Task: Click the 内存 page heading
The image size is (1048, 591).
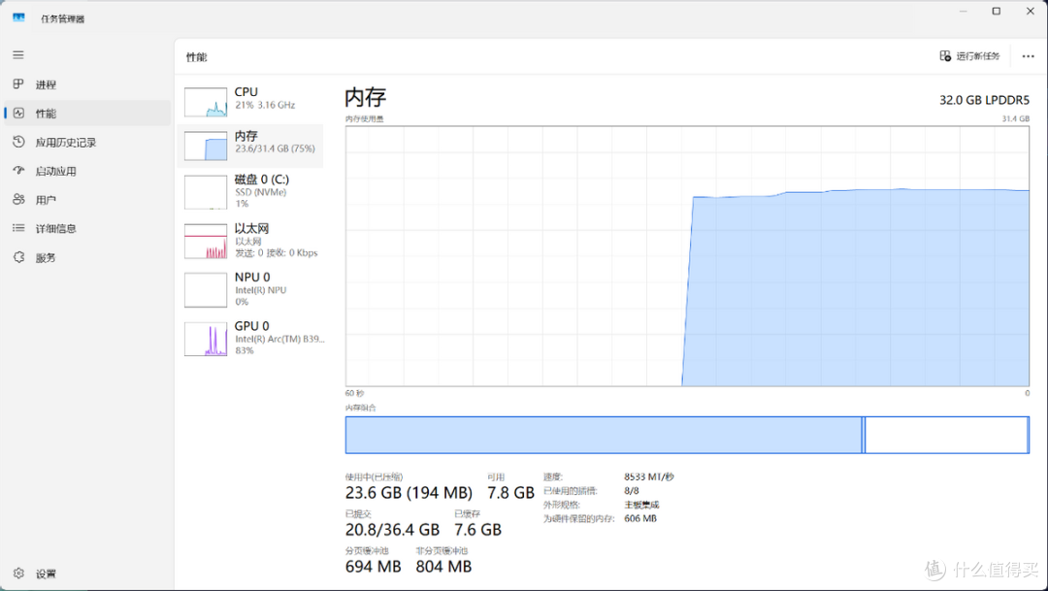Action: pos(366,98)
